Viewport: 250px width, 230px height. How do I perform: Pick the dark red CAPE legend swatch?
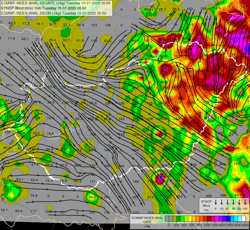point(209,219)
